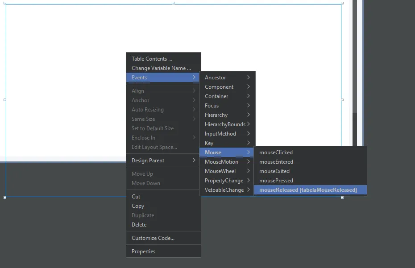415x268 pixels.
Task: Expand Container events submenu
Action: pyautogui.click(x=227, y=96)
